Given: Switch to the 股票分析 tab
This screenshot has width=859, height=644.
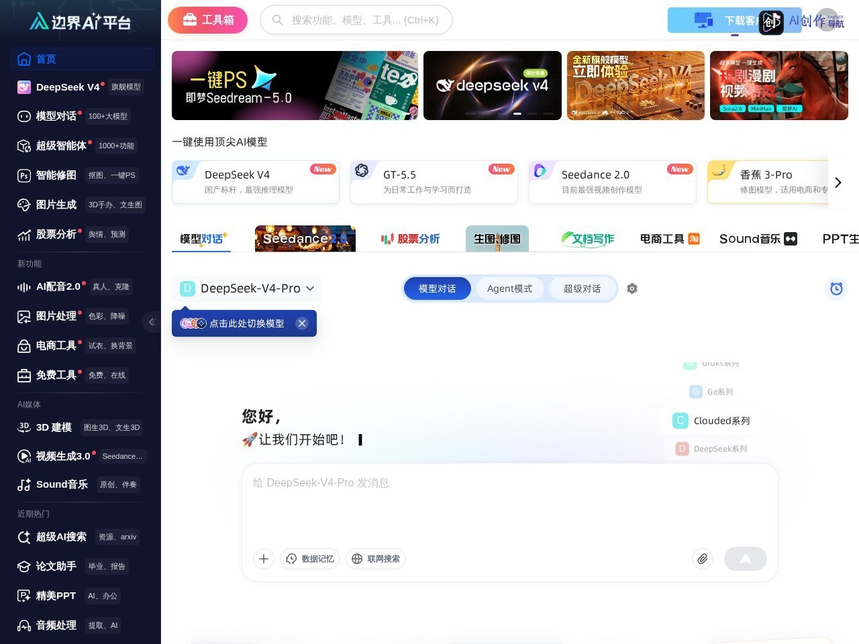Looking at the screenshot, I should point(410,239).
